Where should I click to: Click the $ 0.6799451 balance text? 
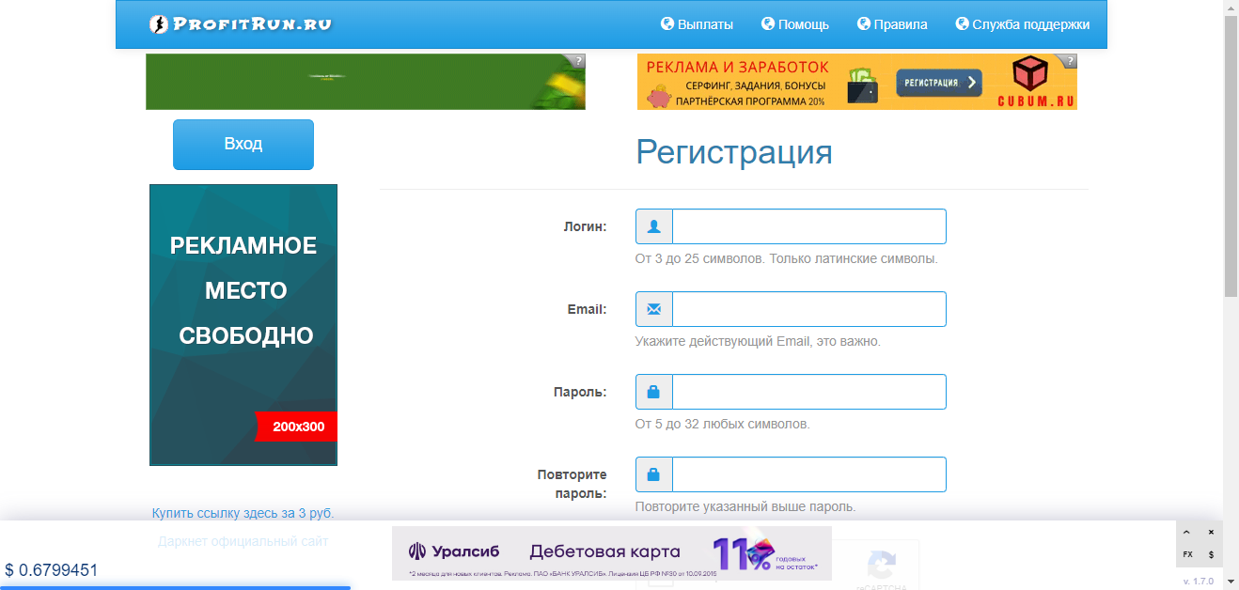pyautogui.click(x=52, y=570)
